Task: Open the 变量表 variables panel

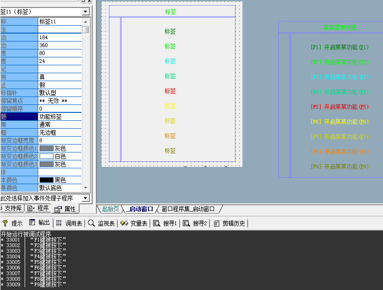Action: [x=134, y=223]
